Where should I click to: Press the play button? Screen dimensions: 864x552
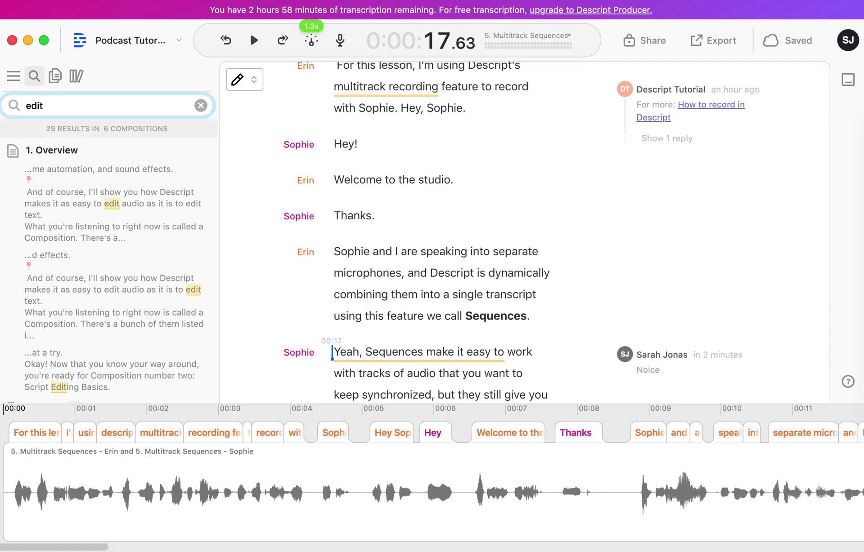coord(253,40)
